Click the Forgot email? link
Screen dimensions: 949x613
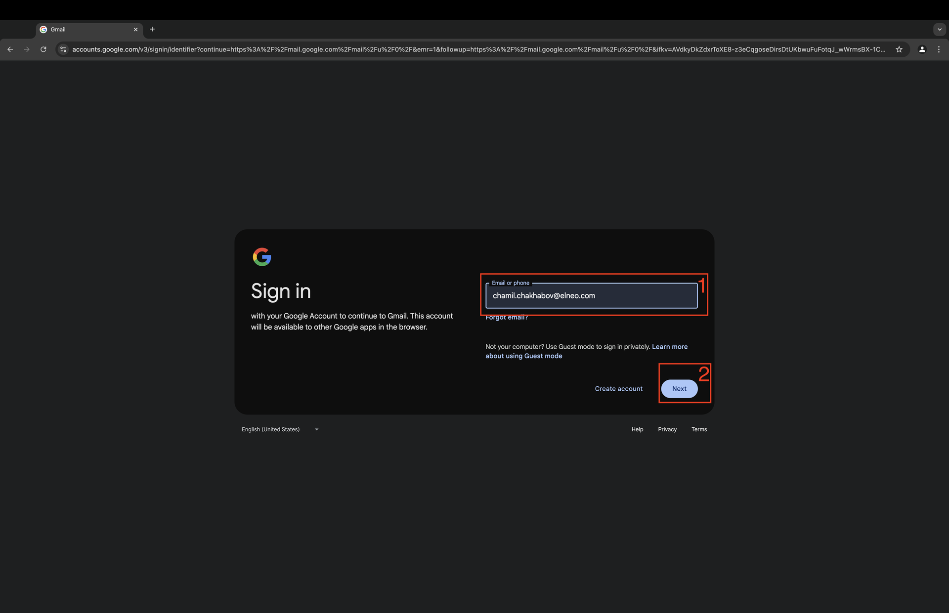click(506, 318)
